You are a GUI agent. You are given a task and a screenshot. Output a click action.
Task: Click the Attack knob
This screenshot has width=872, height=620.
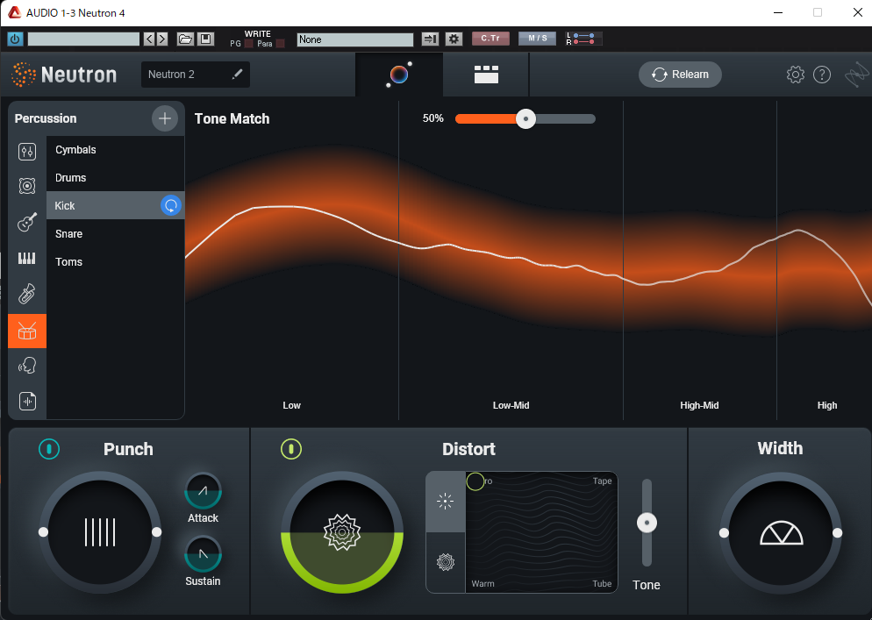[x=203, y=491]
